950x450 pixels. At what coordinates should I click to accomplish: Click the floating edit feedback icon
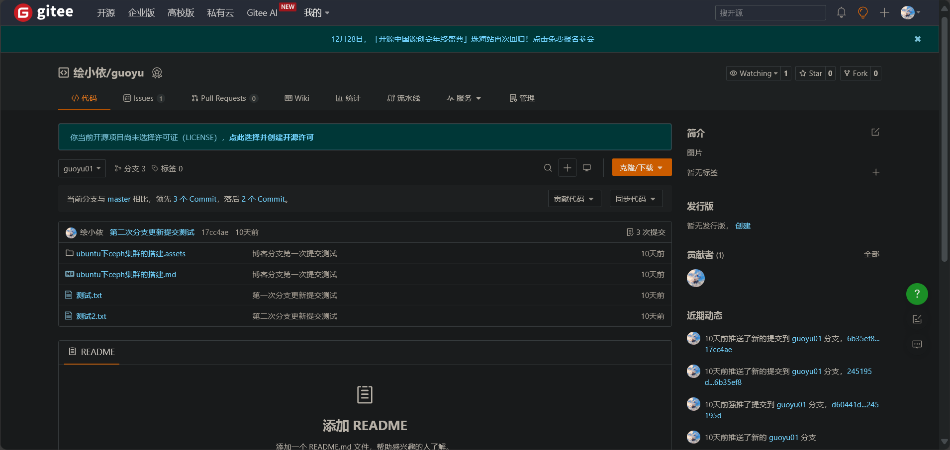tap(917, 319)
